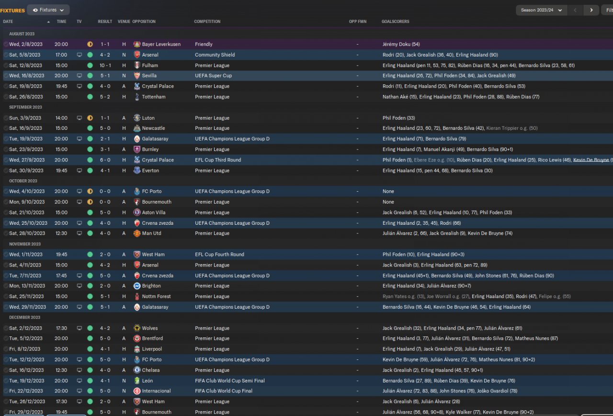Viewport: 613px width, 416px height.
Task: Click the green win indicator in the Fulham row
Action: pos(90,65)
